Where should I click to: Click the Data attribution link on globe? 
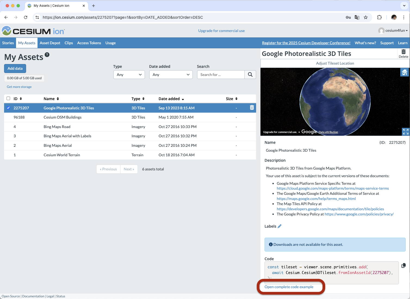[328, 132]
